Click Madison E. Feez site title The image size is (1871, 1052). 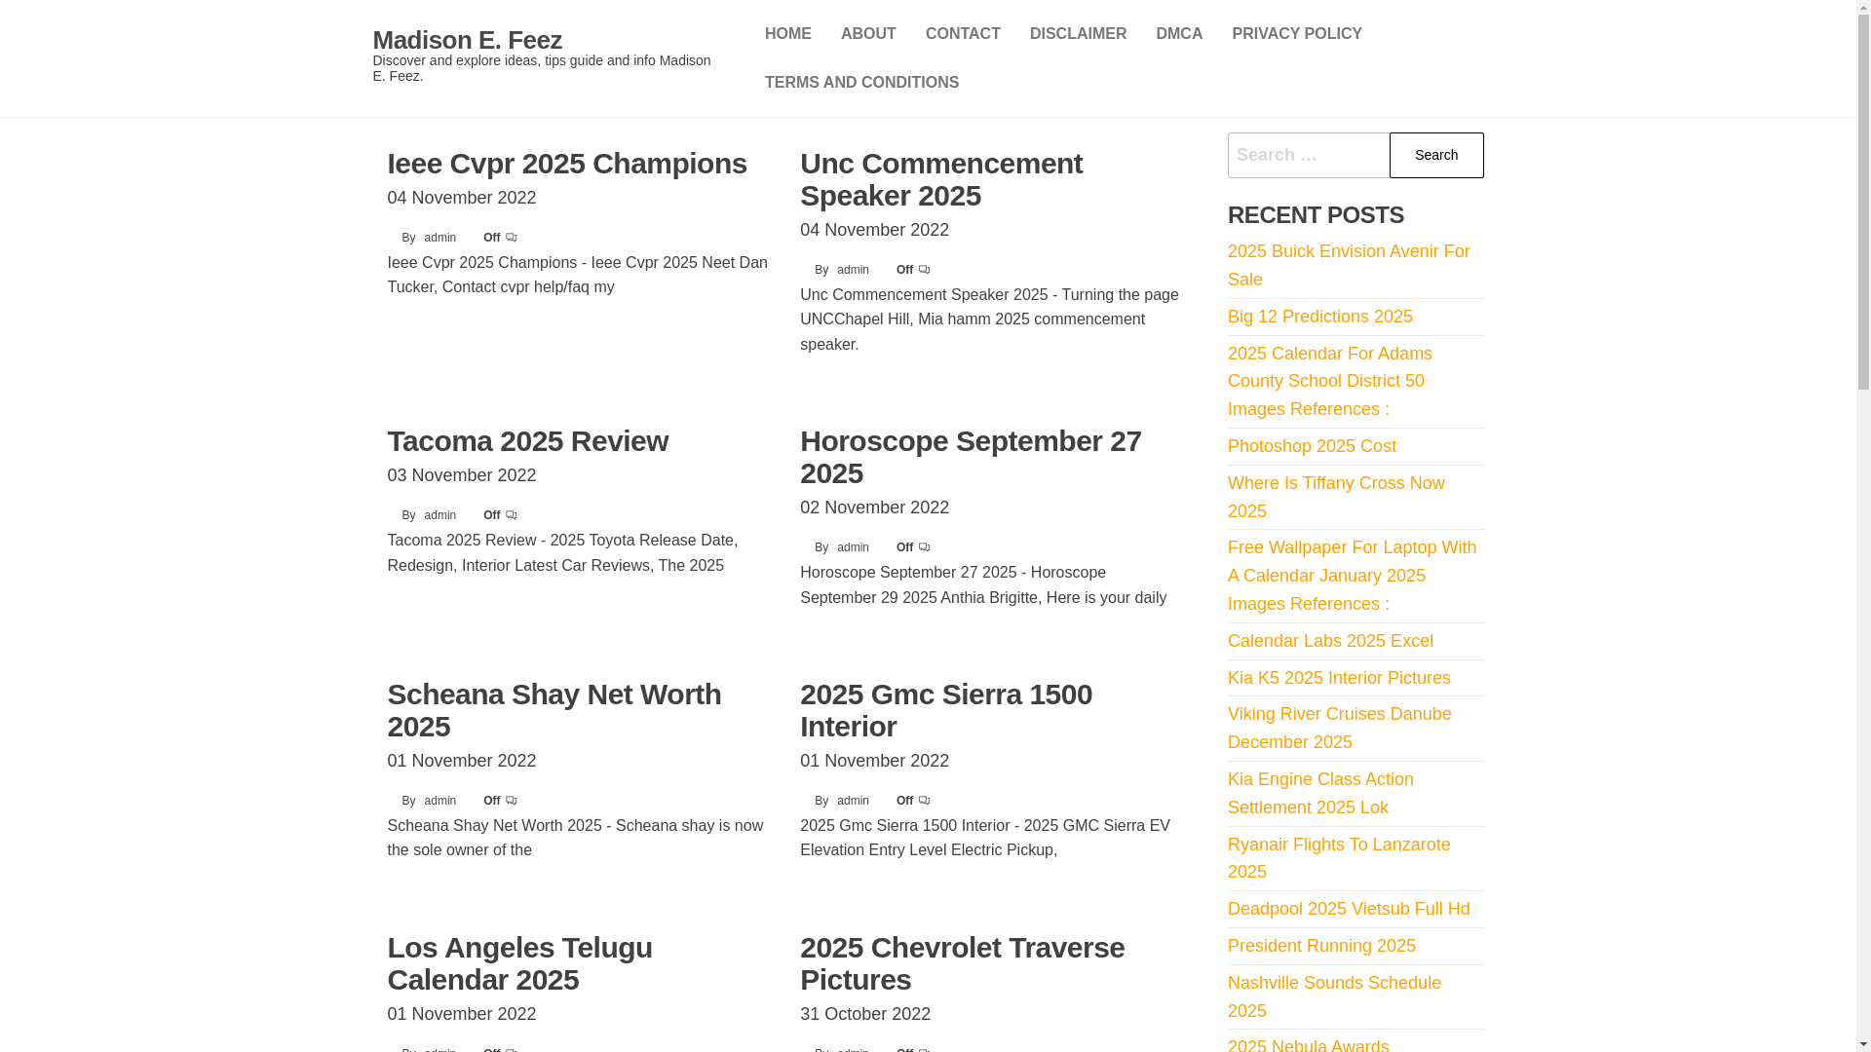click(467, 40)
